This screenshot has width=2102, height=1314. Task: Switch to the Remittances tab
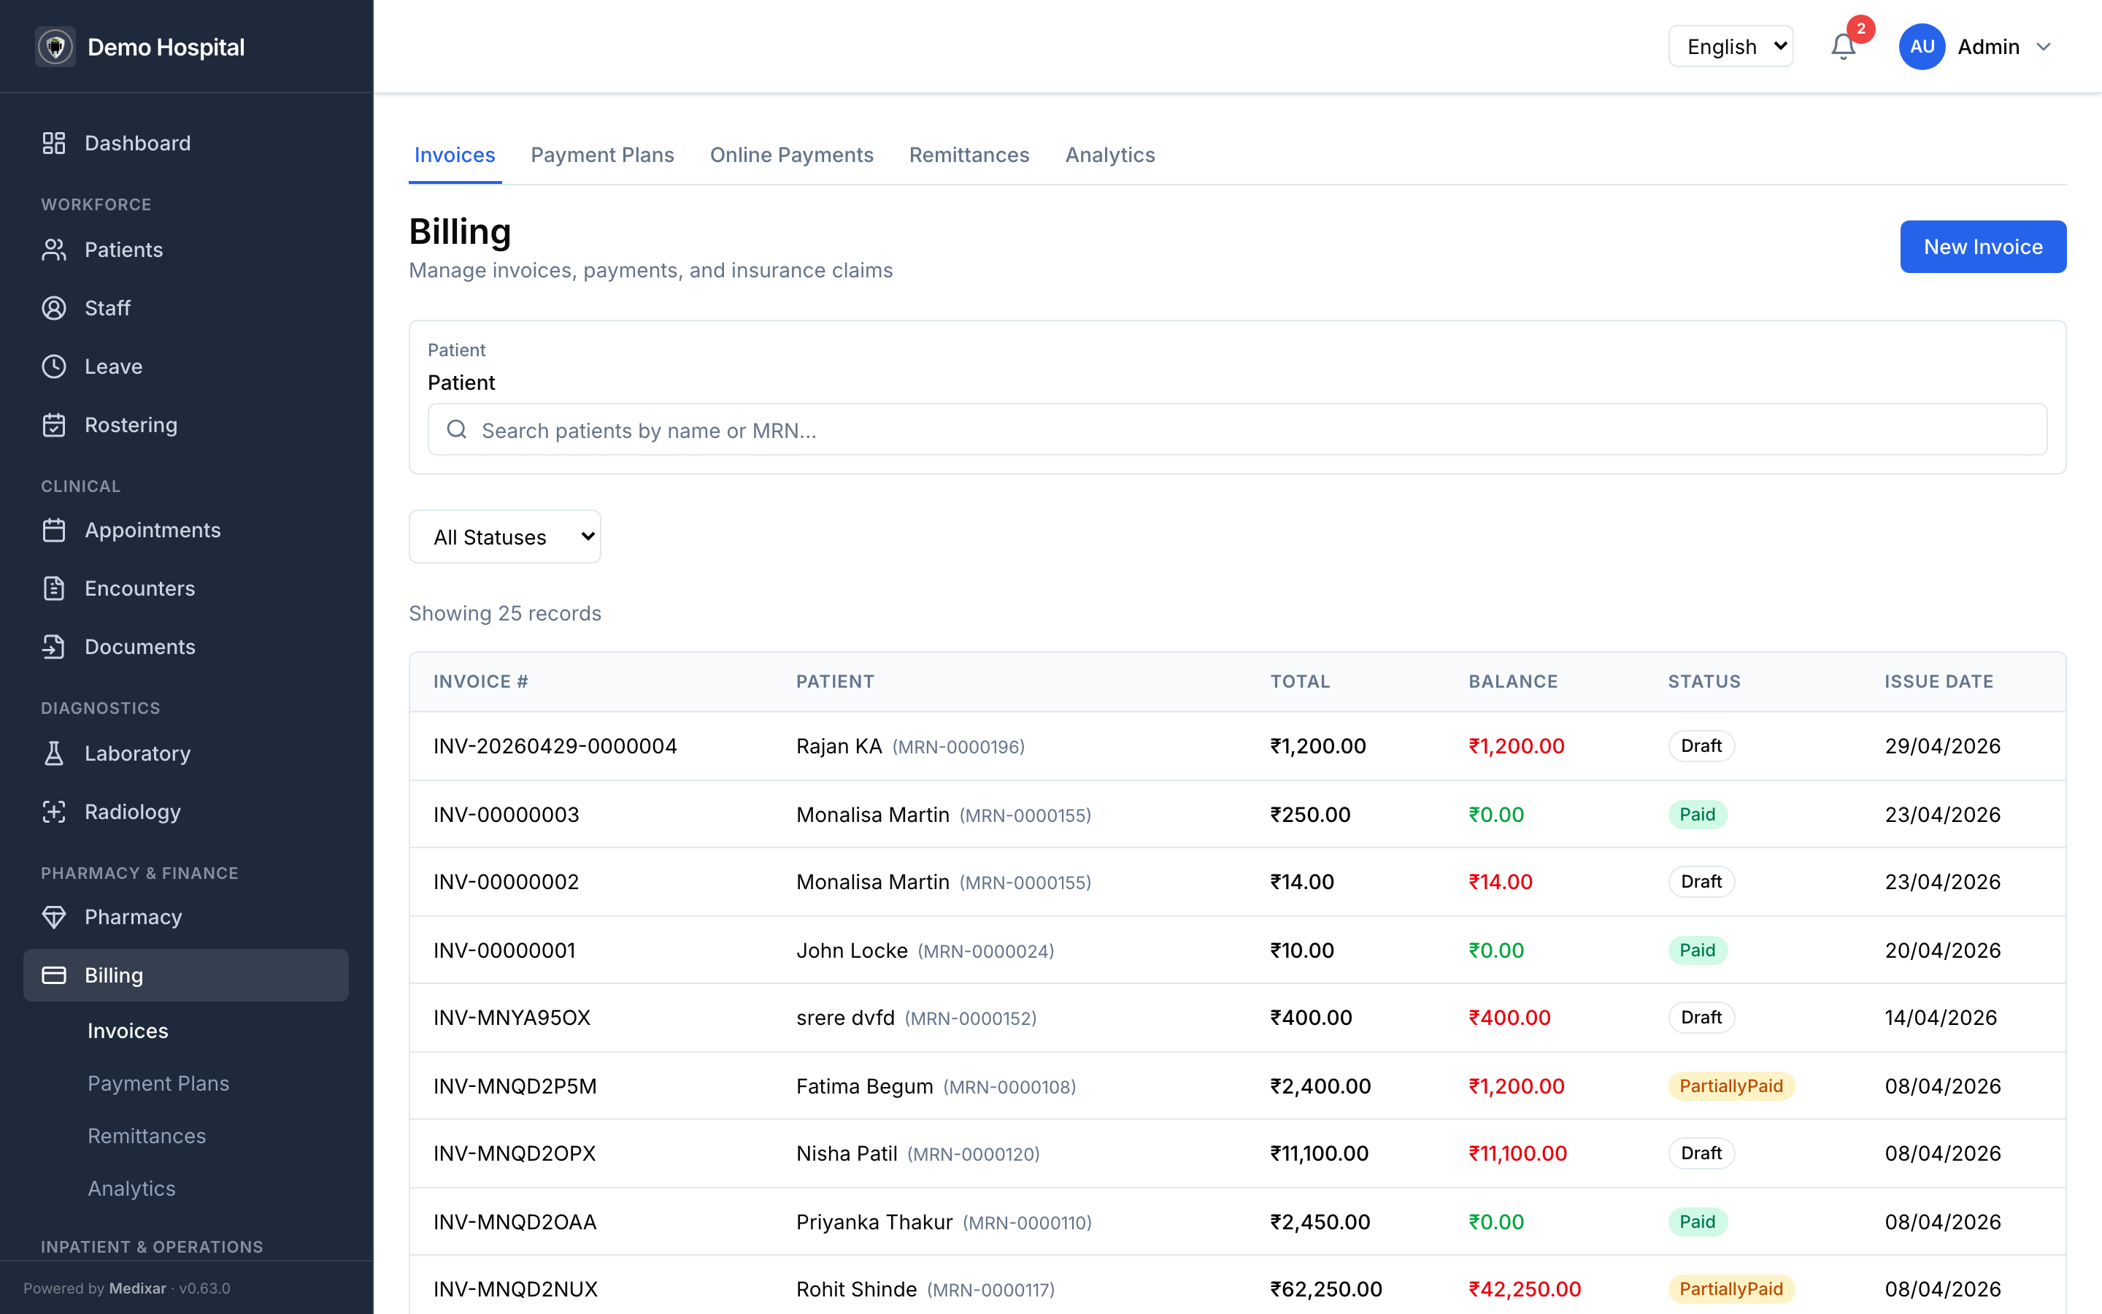point(969,155)
